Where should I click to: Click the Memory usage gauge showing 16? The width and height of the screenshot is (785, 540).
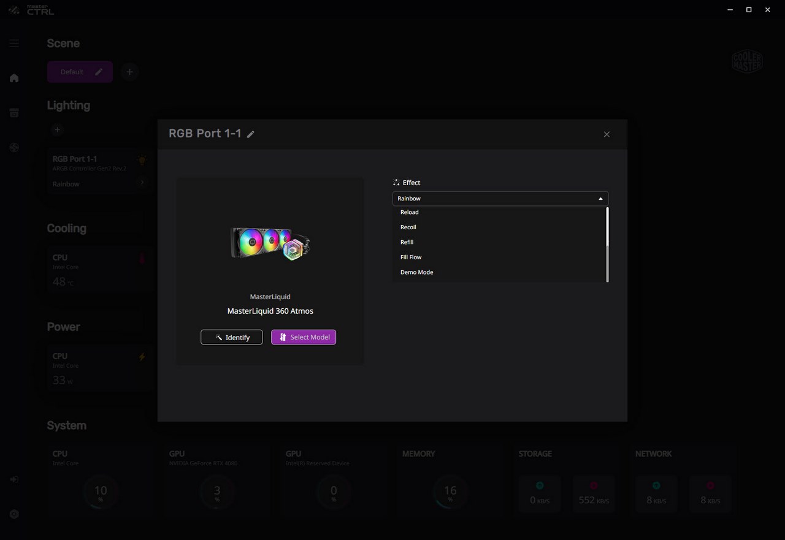[450, 492]
